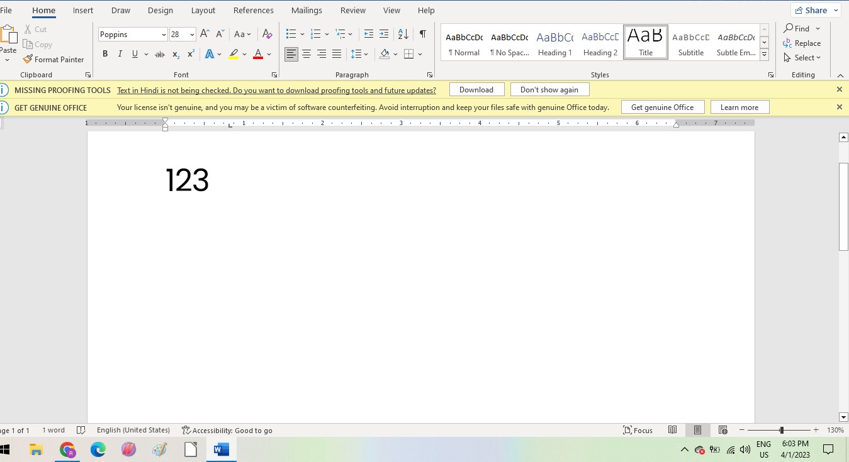Toggle Bold formatting
Screen dimensions: 849x462
pos(105,55)
